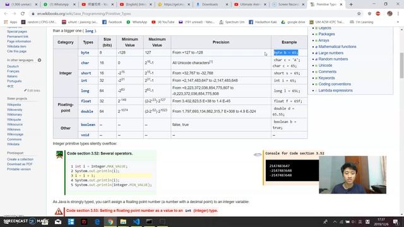Screen dimensions: 404x227
Task: Open the short type link
Action: [x=86, y=73]
